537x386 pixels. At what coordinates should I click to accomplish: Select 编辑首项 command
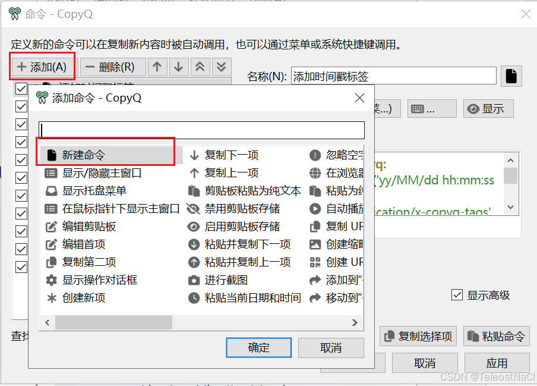(x=75, y=244)
